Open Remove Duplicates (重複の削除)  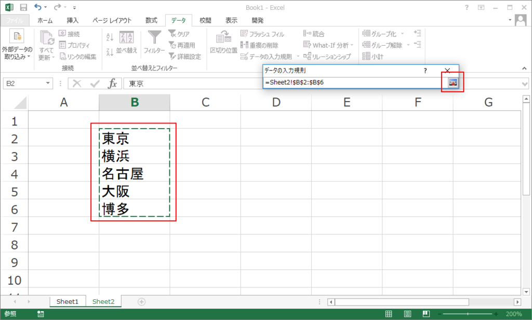click(261, 45)
